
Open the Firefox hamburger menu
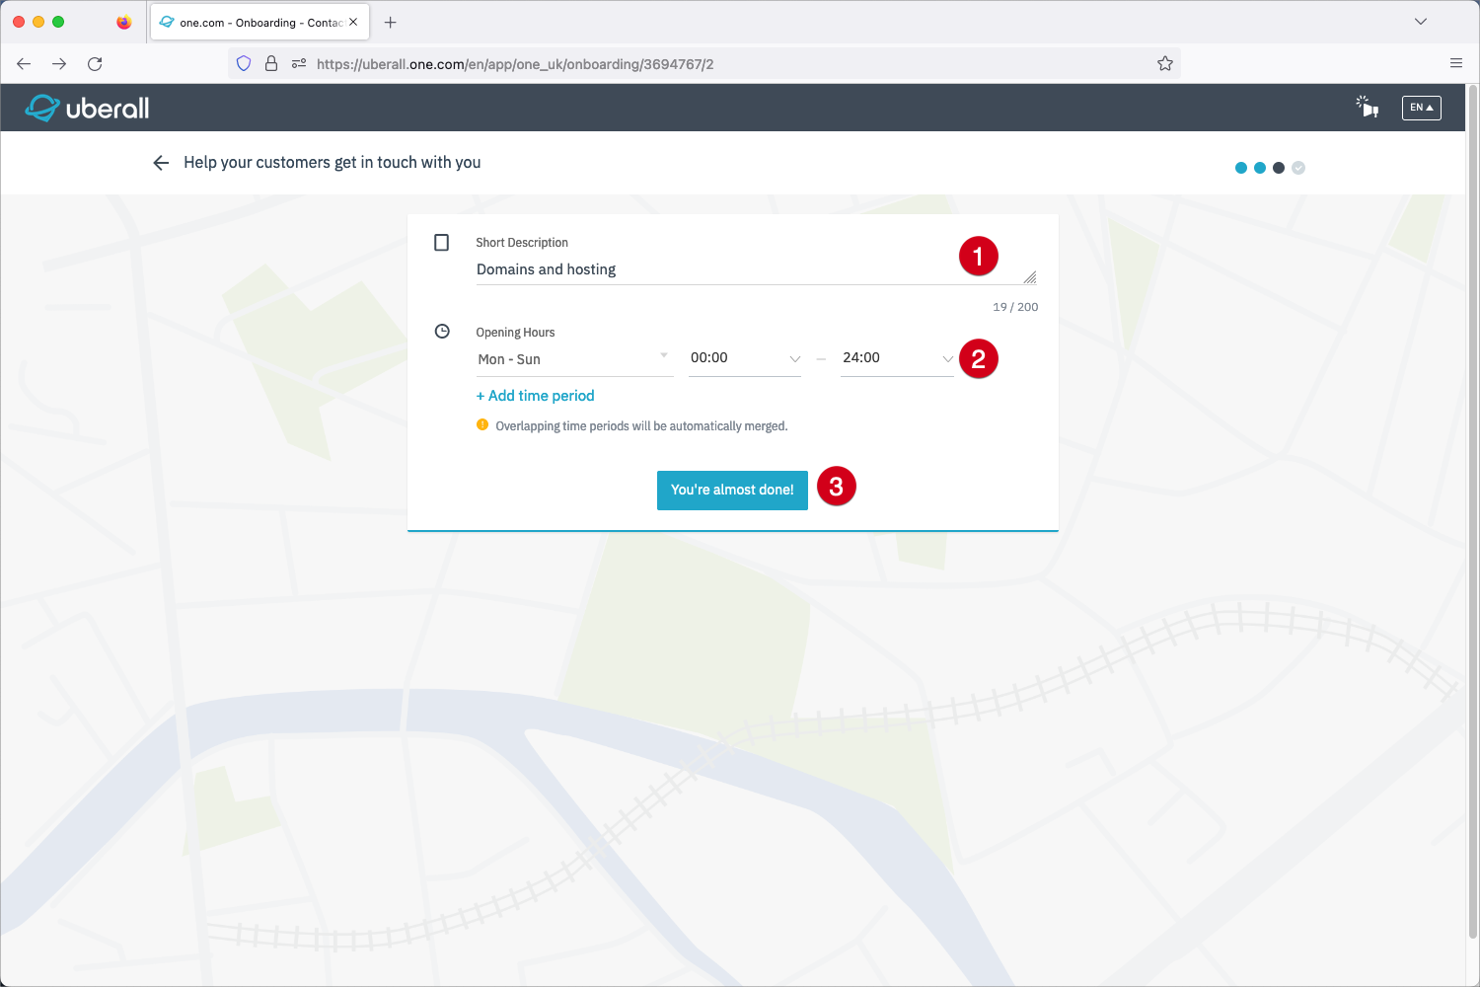tap(1455, 63)
